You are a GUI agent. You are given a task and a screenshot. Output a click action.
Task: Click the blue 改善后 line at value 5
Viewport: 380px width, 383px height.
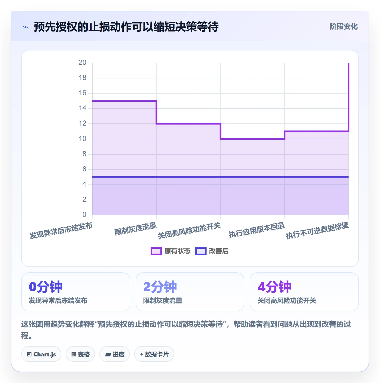coord(220,177)
